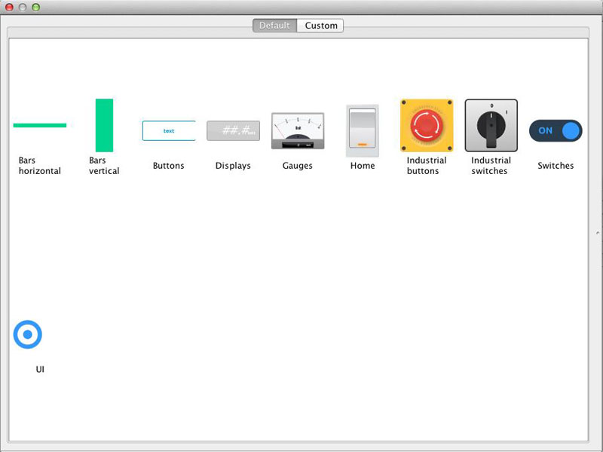Open the Displays category icon
603x452 pixels.
pyautogui.click(x=234, y=130)
